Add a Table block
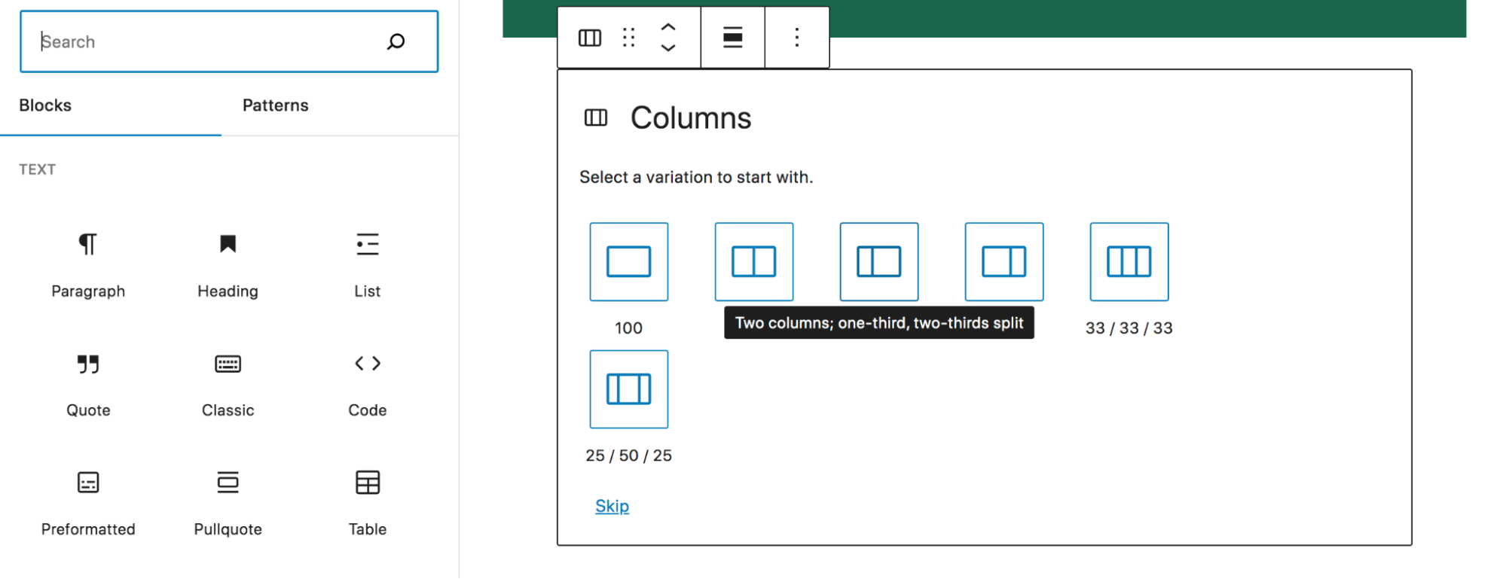Screen dimensions: 1506x579 click(x=367, y=501)
